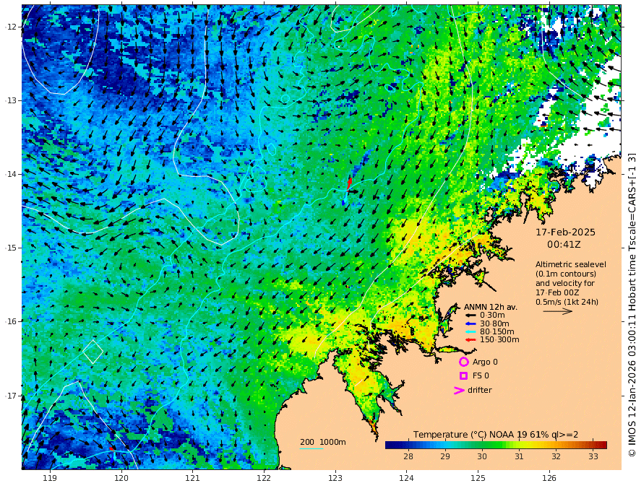This screenshot has width=636, height=491.
Task: Click the magenta FS square marker
Action: (463, 376)
